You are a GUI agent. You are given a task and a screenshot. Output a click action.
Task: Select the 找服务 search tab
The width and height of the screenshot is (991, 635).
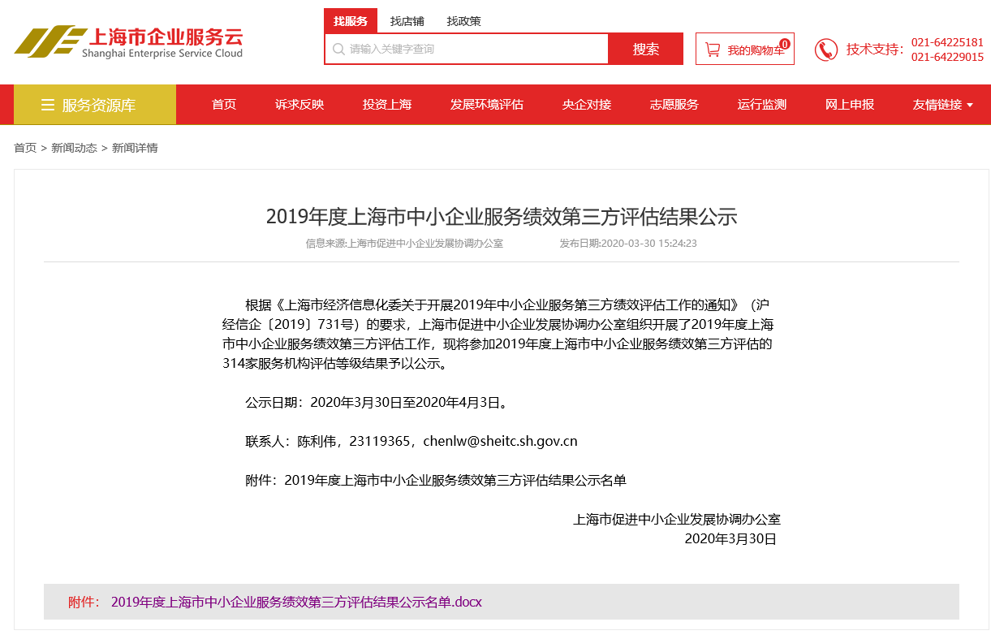click(351, 21)
